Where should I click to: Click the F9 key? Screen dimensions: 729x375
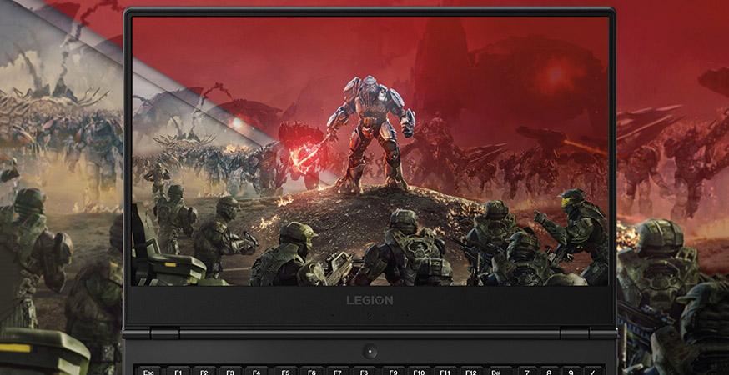point(394,372)
